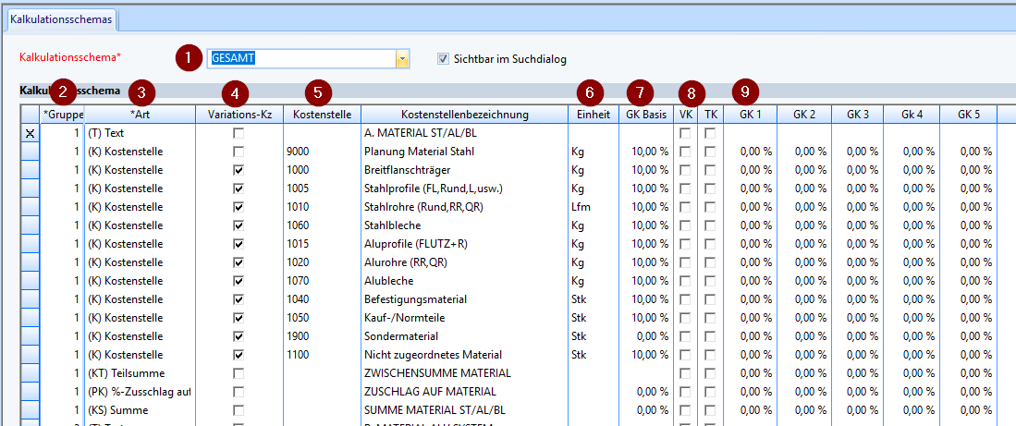Click the GK Basis column header
Viewport: 1016px width, 426px height.
coord(644,115)
